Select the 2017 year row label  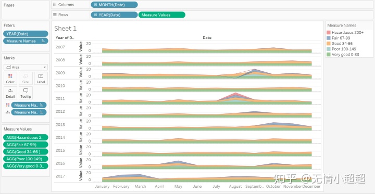pos(60,176)
